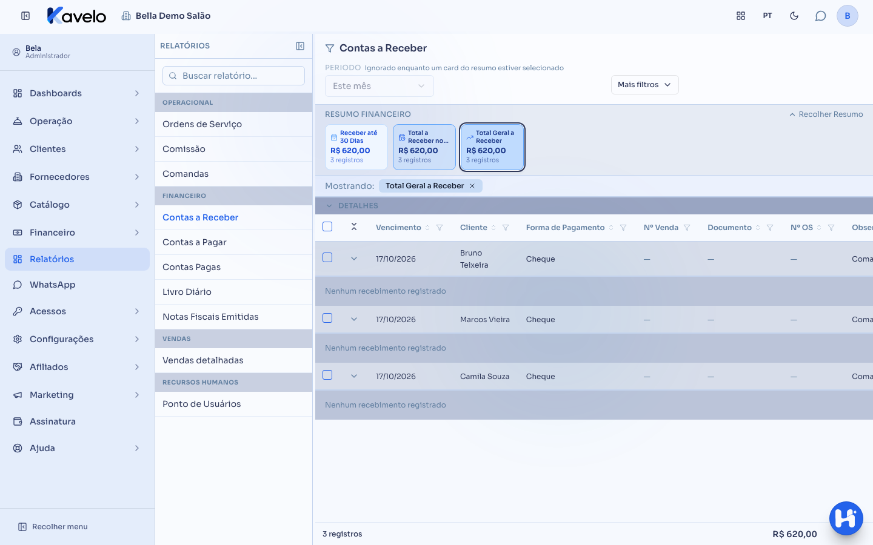Viewport: 873px width, 545px height.
Task: Open the Contas a Pagar report
Action: point(233,242)
